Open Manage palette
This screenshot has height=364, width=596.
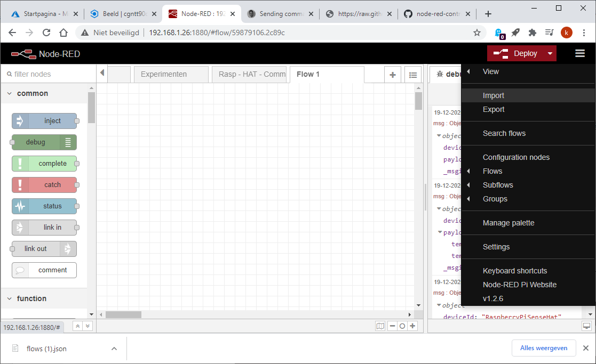click(528, 223)
